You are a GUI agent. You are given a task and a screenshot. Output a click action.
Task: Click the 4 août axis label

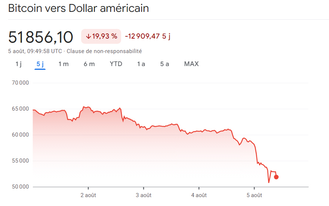(199, 195)
